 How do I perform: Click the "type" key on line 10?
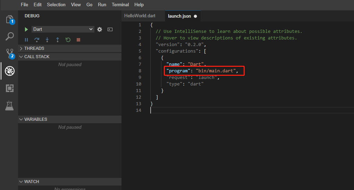(x=174, y=84)
